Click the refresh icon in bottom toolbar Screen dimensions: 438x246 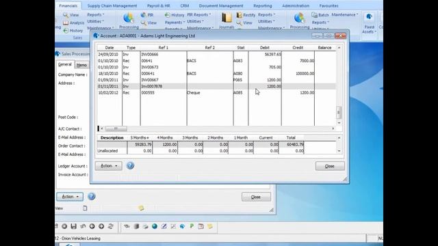pyautogui.click(x=111, y=226)
